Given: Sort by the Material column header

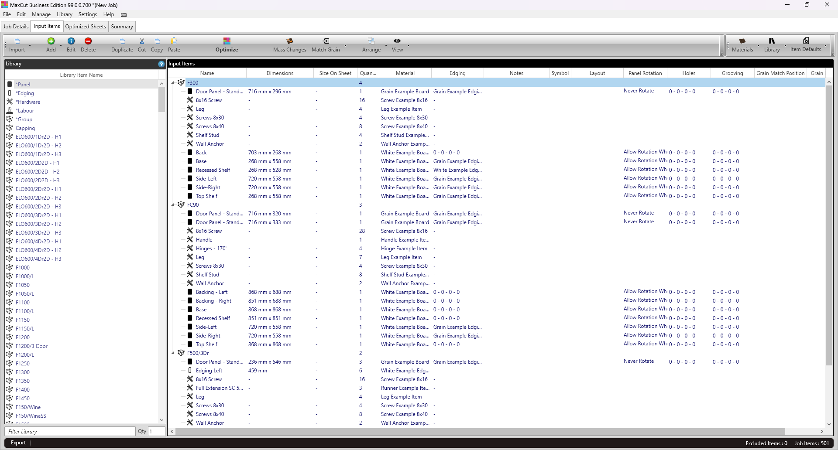Looking at the screenshot, I should click(405, 73).
